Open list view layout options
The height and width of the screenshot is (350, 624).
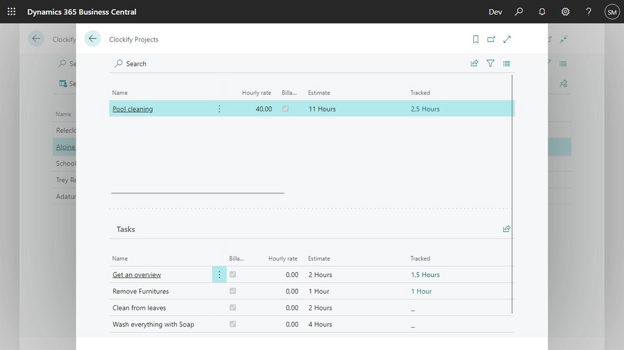point(506,63)
